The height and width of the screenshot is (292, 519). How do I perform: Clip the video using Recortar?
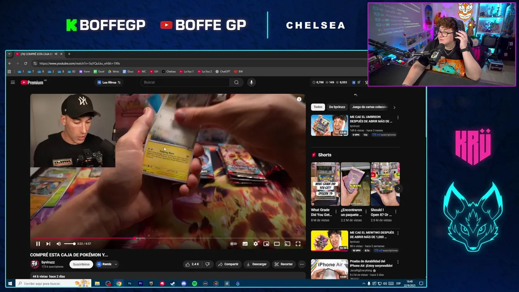pos(283,264)
